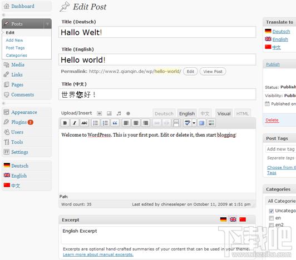This screenshot has height=260, width=296.
Task: Run the spellchecker ABC check icon
Action: coord(188,123)
